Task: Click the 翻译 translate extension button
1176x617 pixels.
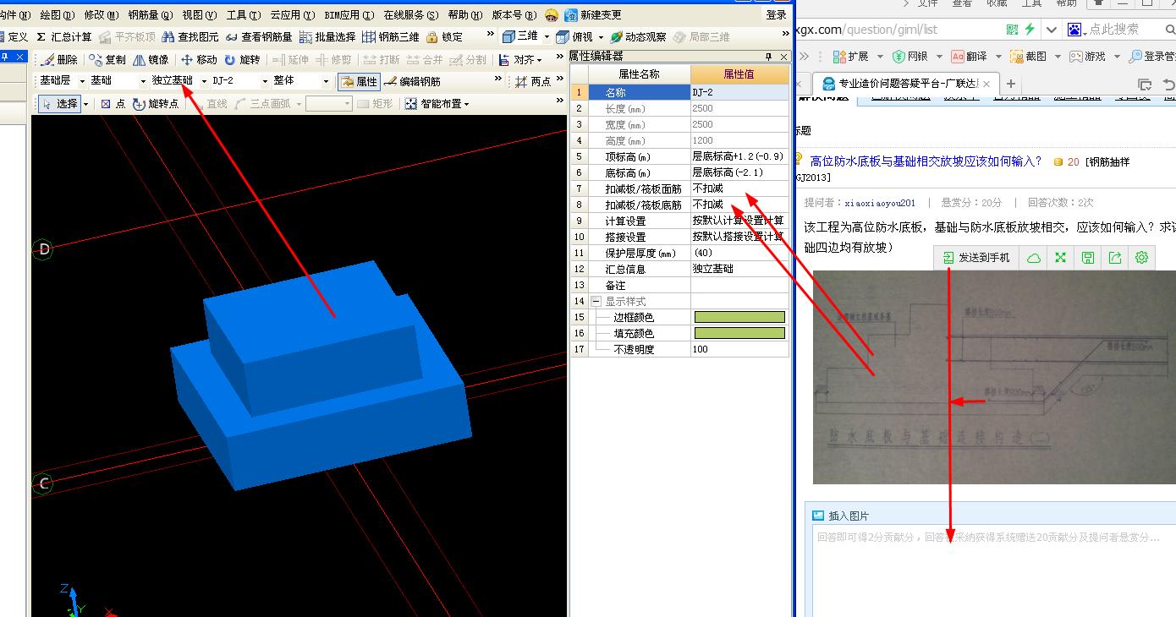Action: coord(968,57)
